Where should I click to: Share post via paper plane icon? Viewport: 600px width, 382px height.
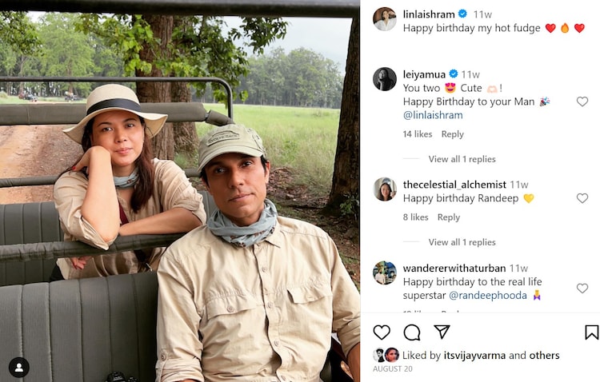pyautogui.click(x=442, y=332)
